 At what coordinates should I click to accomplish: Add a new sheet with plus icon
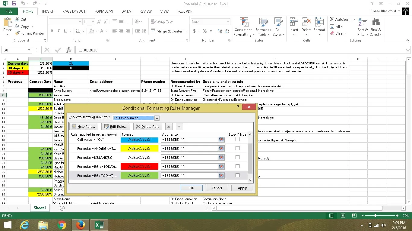tap(62, 208)
